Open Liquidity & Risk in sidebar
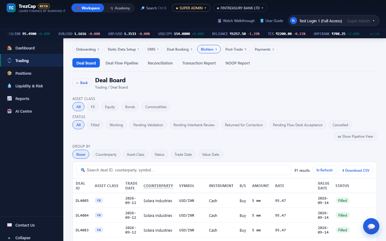 (32, 86)
